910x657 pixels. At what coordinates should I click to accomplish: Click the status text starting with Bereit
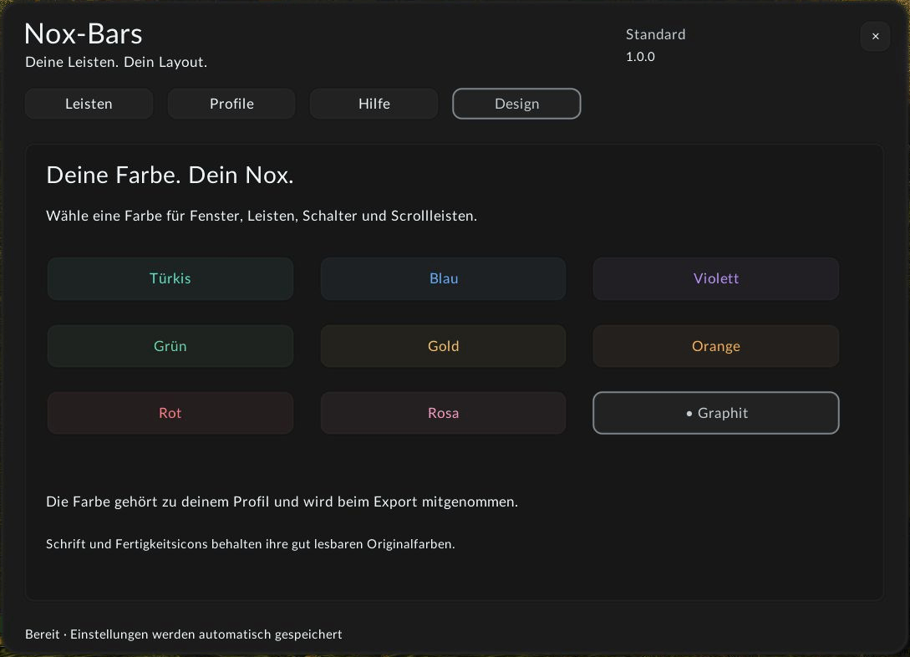[183, 634]
